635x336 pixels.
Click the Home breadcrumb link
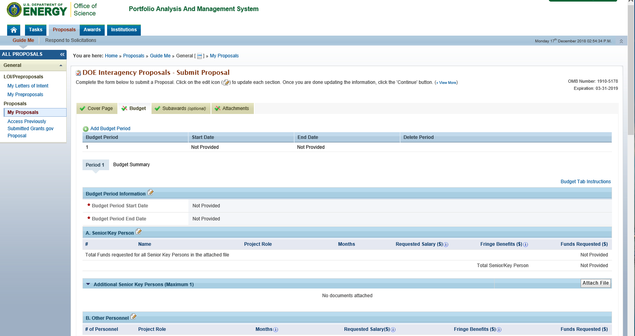tap(111, 56)
